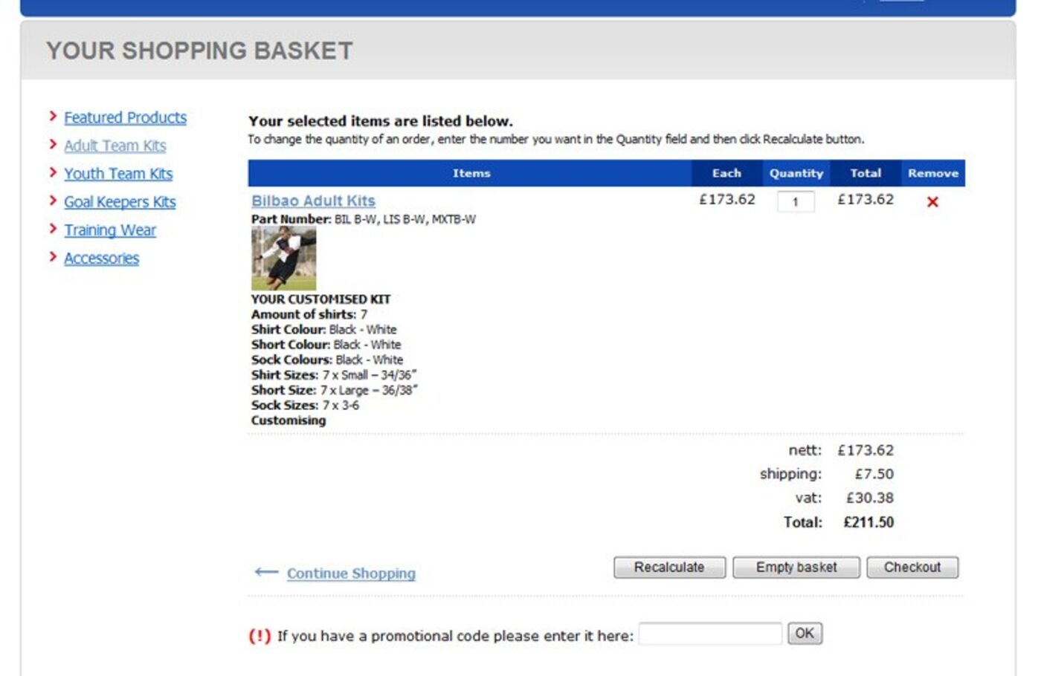Click the Continue Shopping link
Screen dimensions: 1041x676
coord(351,573)
